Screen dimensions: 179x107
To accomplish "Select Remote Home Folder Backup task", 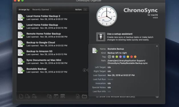I will (x=53, y=35).
